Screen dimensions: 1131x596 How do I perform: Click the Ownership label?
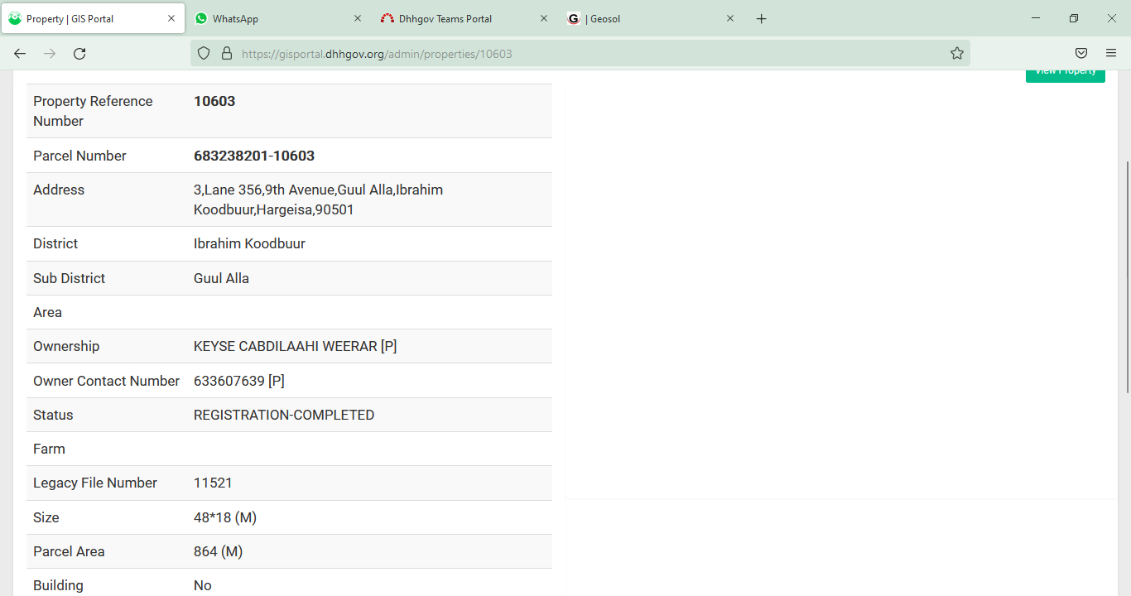click(66, 346)
